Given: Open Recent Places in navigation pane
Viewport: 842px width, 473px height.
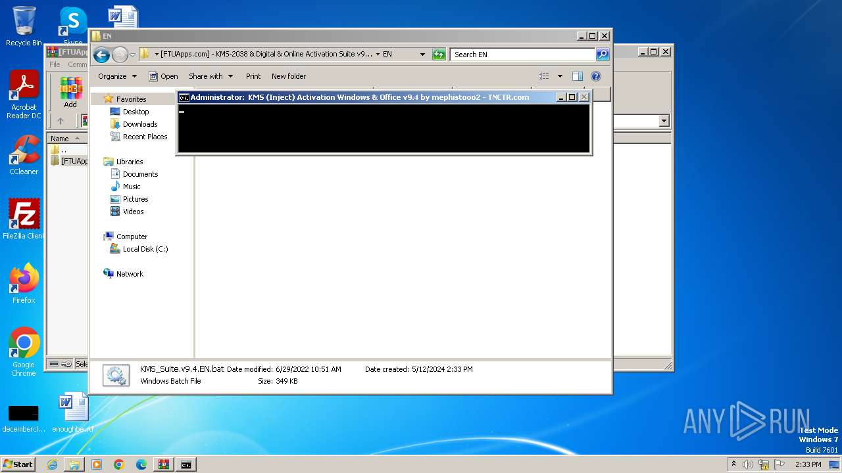Looking at the screenshot, I should [139, 137].
